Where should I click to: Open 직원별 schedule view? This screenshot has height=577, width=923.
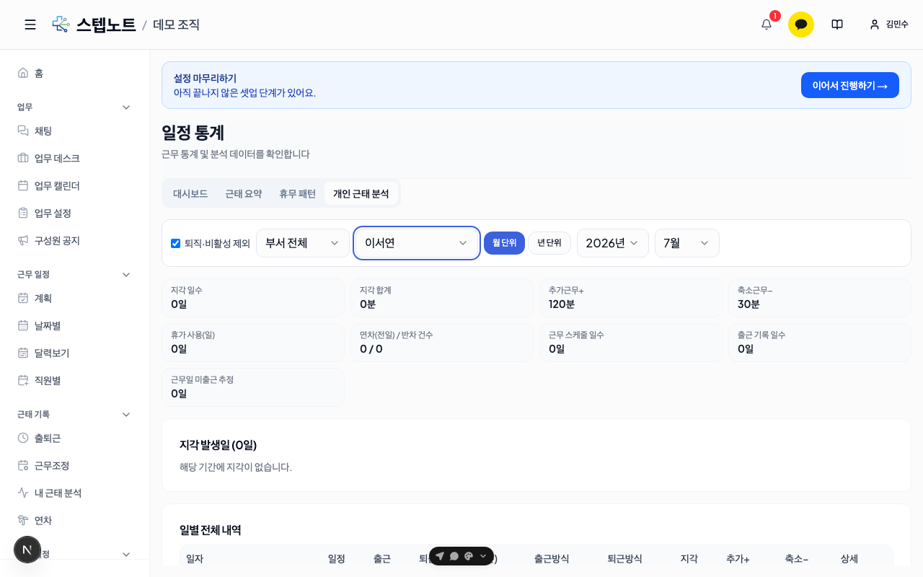click(x=74, y=380)
